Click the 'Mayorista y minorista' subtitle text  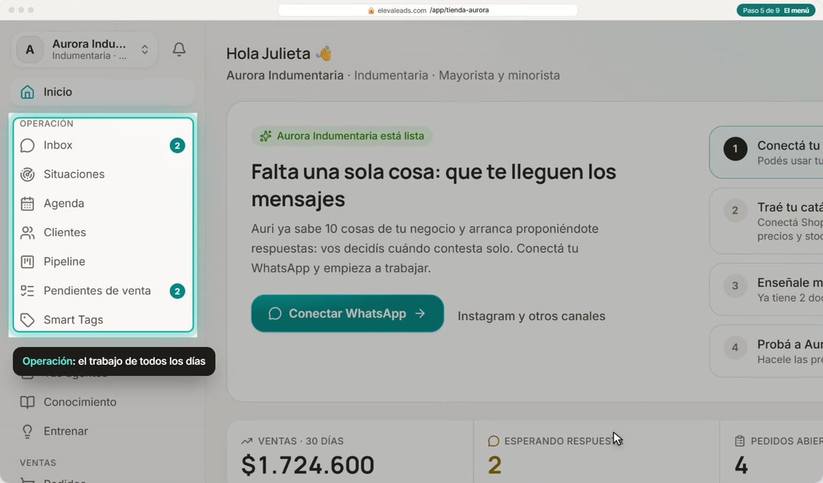499,76
